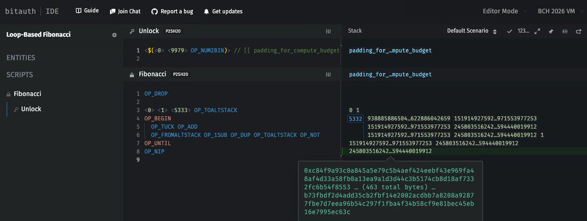Click OP_FROMALTSTACK on line 6
This screenshot has height=221, width=587.
pos(175,134)
